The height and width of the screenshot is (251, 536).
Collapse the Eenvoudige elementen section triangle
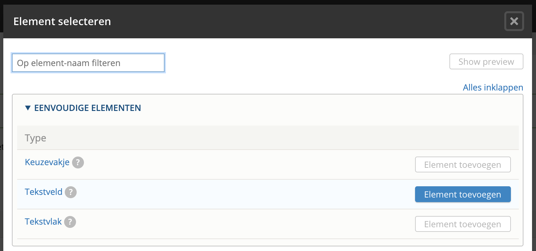click(x=28, y=108)
